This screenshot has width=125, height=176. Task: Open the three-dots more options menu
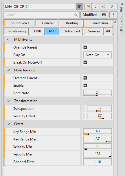[113, 15]
